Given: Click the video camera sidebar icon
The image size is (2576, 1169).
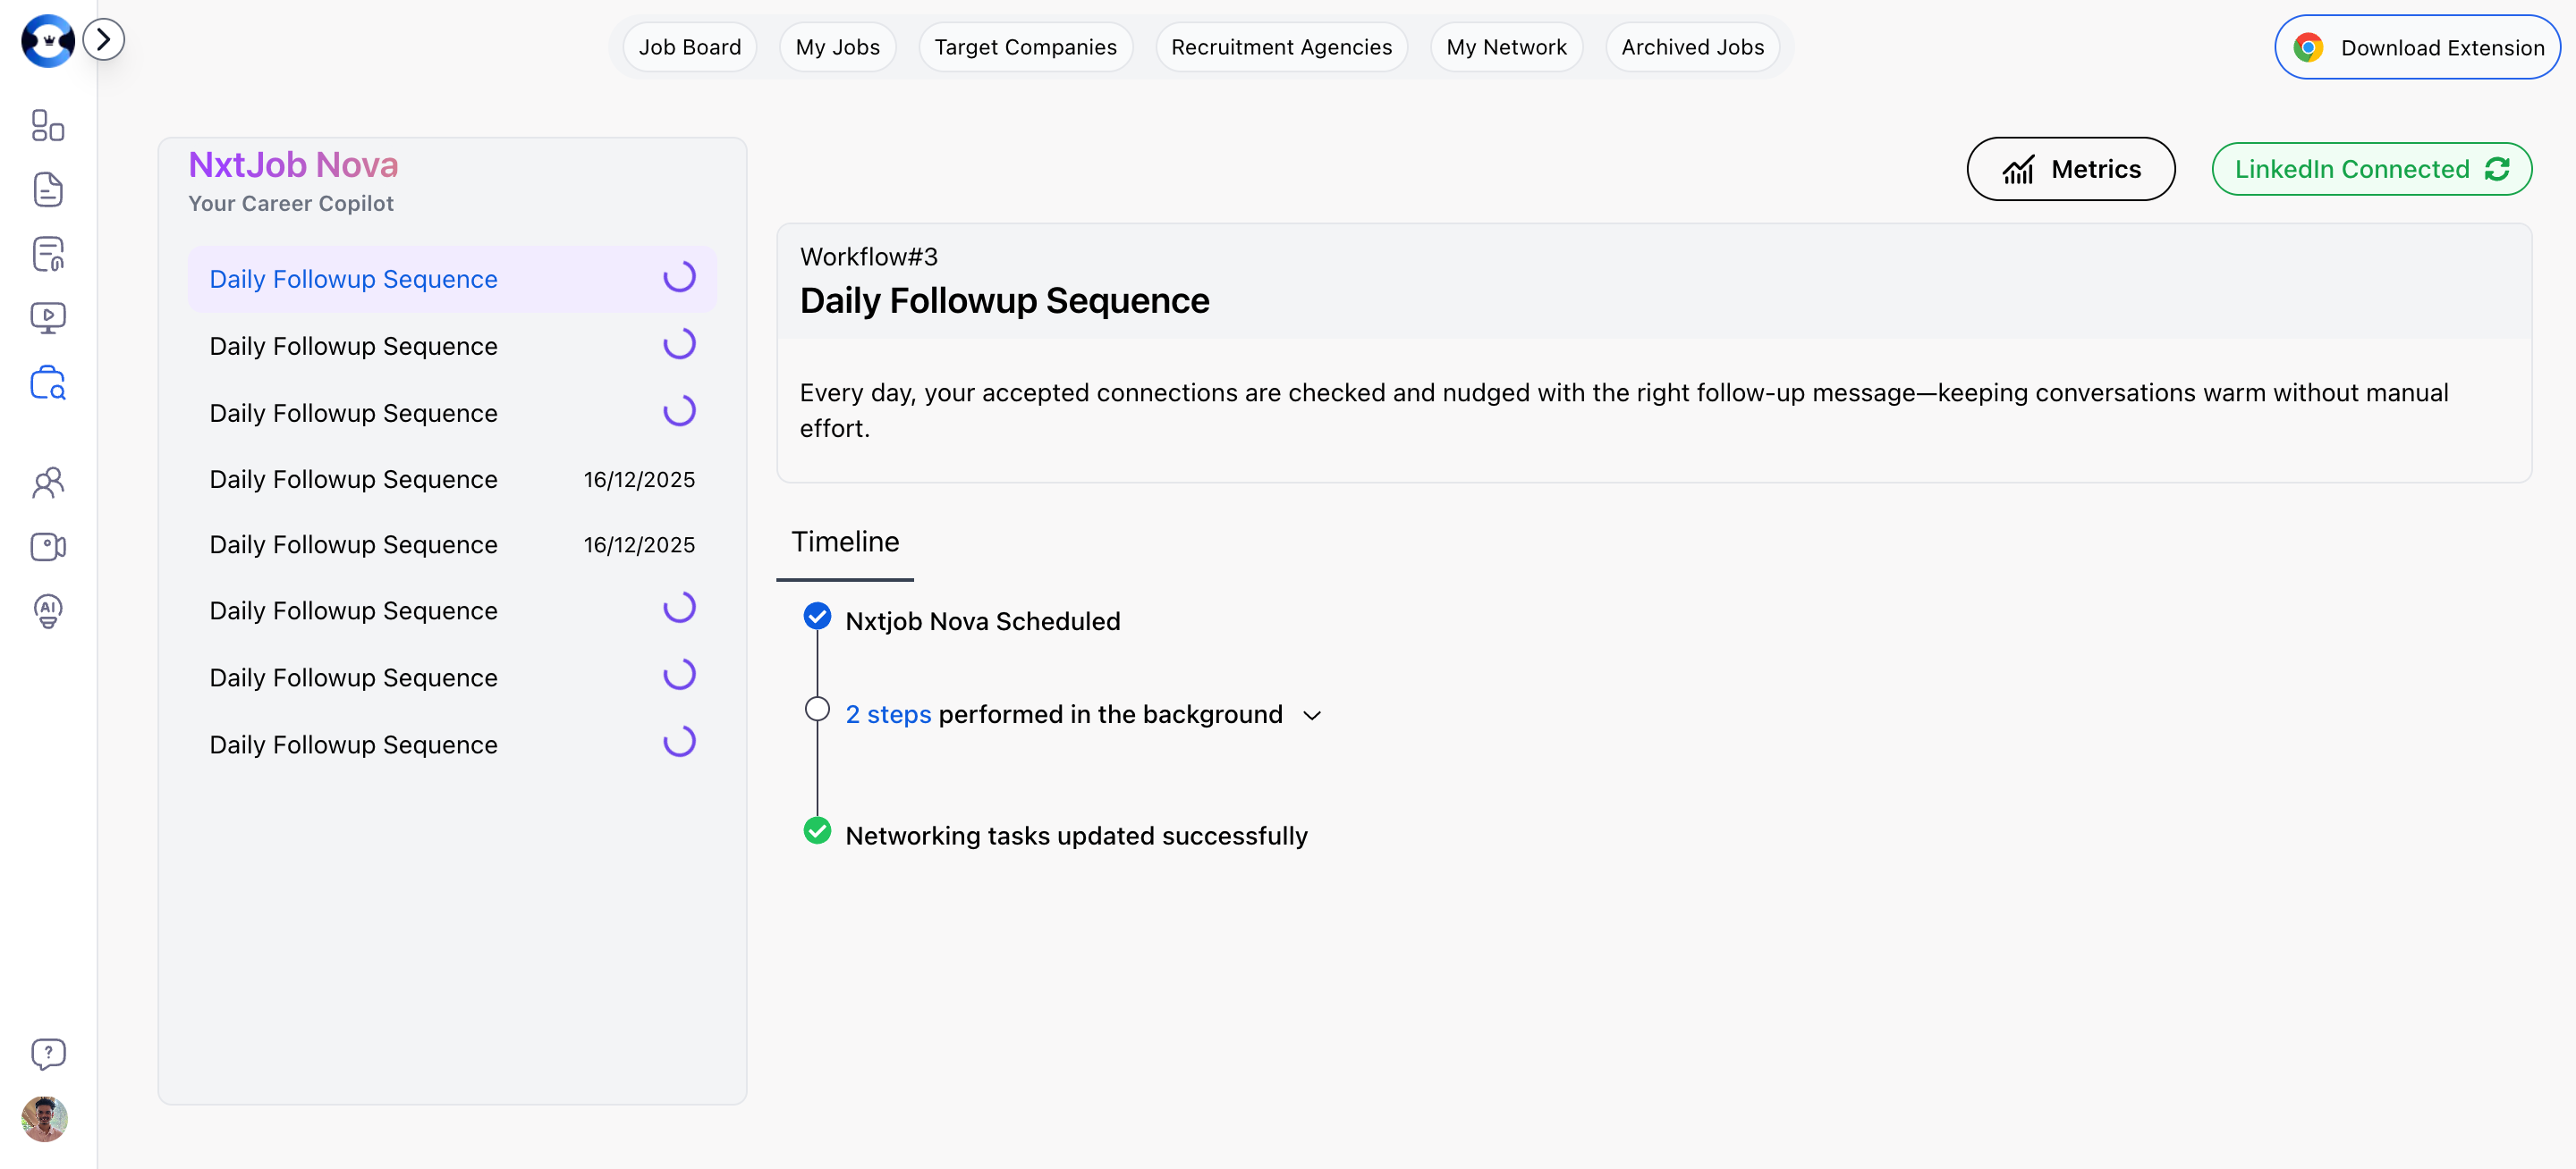Looking at the screenshot, I should pyautogui.click(x=47, y=547).
